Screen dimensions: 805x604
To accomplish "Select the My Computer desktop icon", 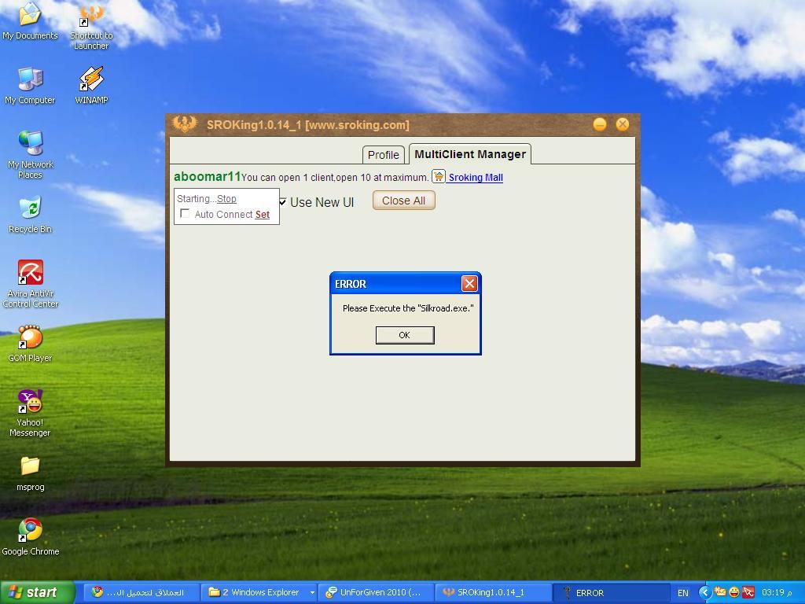I will click(30, 85).
